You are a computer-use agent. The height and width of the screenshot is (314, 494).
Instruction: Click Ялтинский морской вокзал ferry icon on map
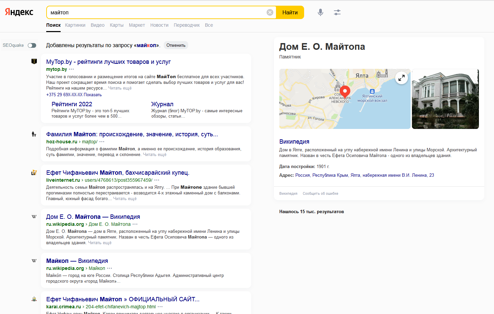[x=372, y=91]
